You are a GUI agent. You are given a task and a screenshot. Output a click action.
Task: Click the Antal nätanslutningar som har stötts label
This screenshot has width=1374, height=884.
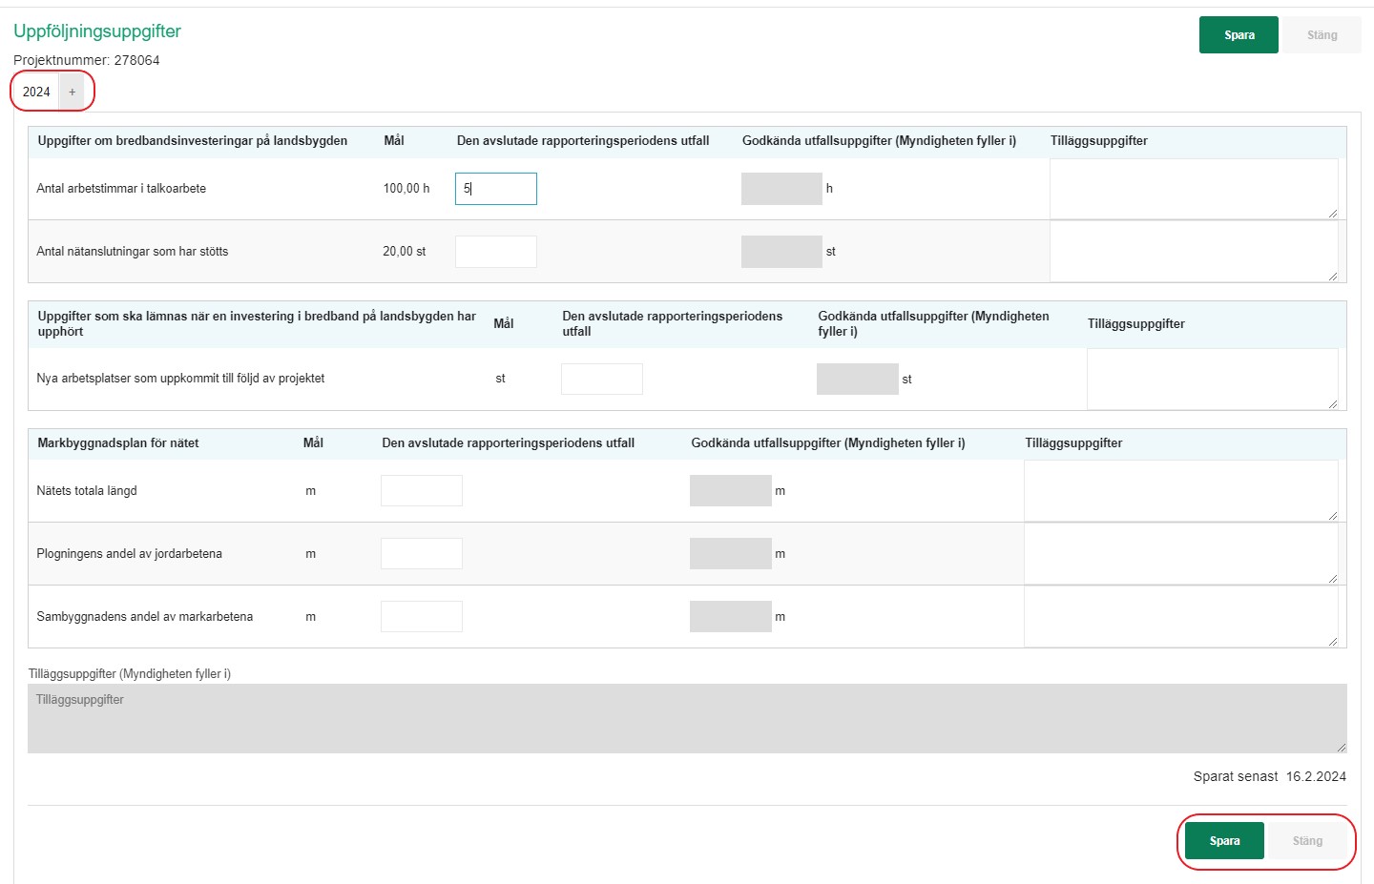(133, 252)
